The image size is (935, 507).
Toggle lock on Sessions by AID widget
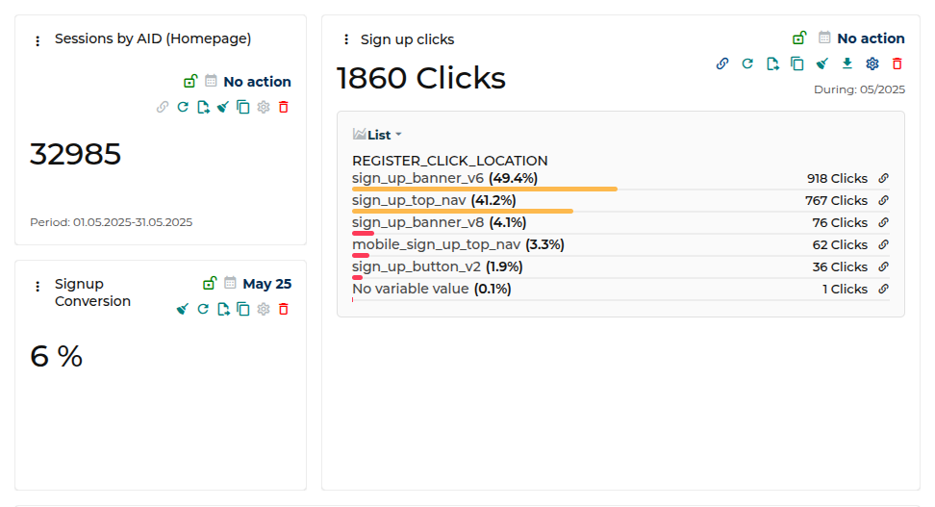point(190,82)
